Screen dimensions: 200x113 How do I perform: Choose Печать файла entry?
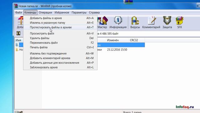(x=60, y=47)
